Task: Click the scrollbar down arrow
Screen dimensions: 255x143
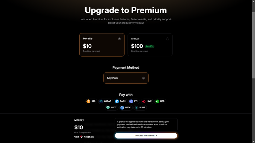Action: tap(253, 142)
